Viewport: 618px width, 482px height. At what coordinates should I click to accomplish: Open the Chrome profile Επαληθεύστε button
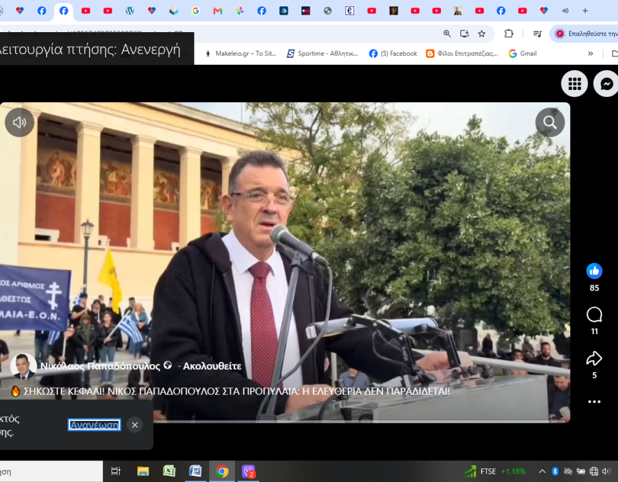585,33
